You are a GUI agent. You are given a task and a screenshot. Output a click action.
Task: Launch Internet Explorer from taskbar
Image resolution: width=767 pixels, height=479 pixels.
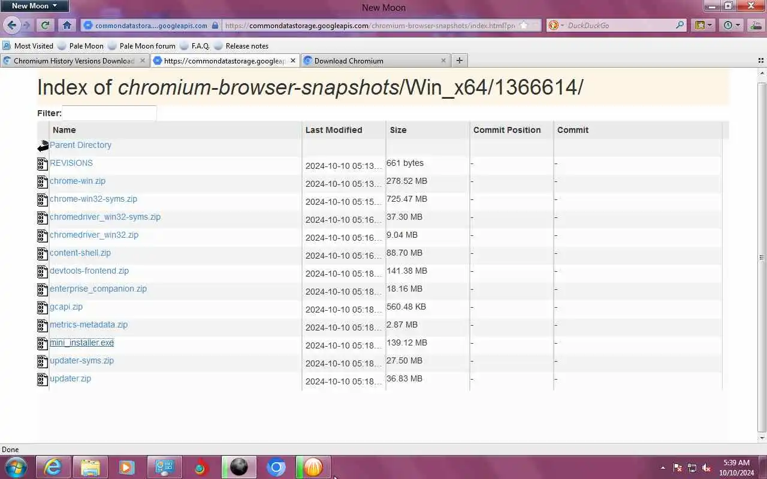pyautogui.click(x=53, y=467)
